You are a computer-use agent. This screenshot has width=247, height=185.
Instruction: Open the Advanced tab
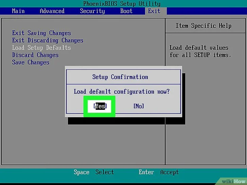(52, 11)
